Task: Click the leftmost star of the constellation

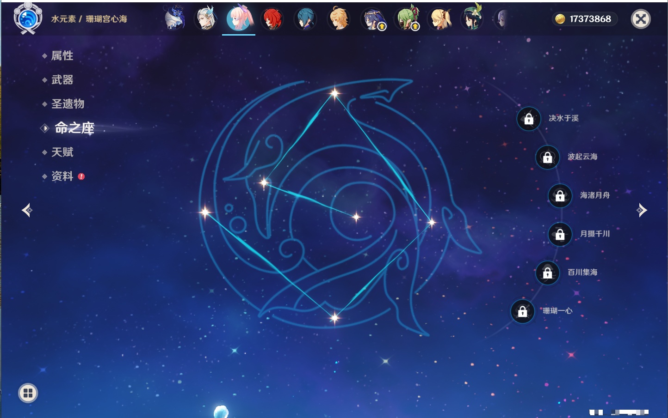Action: (x=205, y=212)
